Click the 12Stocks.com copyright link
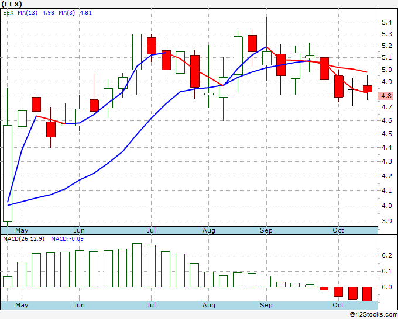Screen dimensions: 398x319 coord(373,314)
